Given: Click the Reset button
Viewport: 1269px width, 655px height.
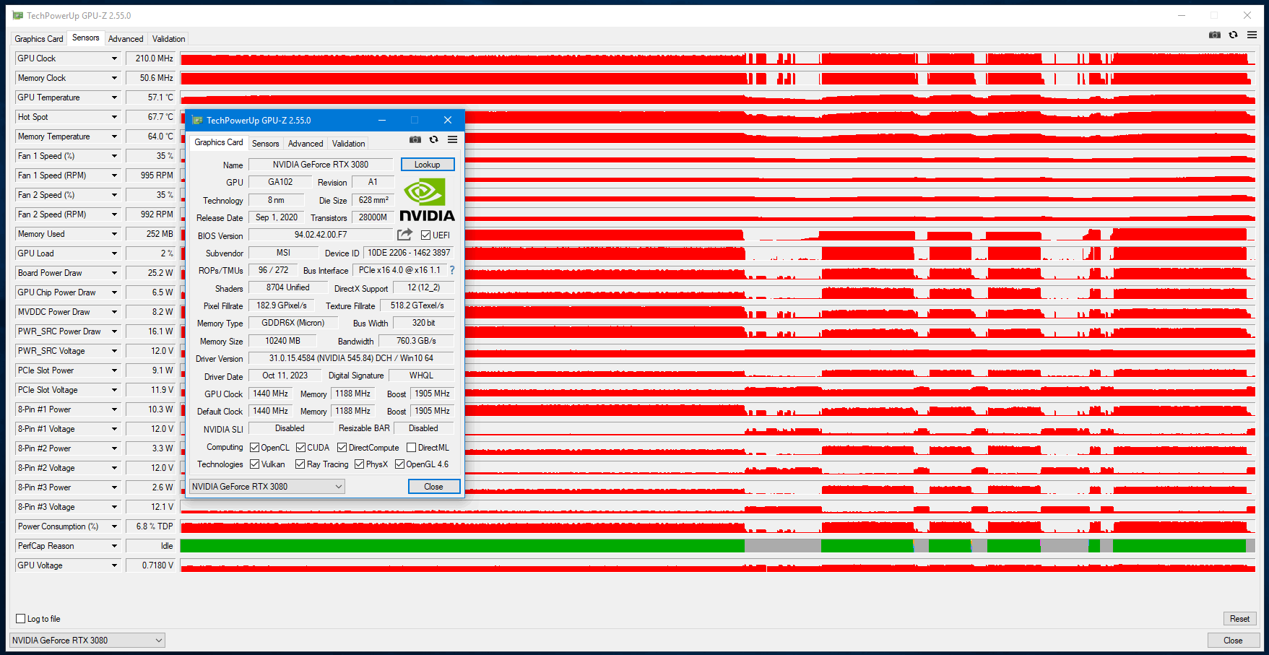Looking at the screenshot, I should pyautogui.click(x=1239, y=619).
